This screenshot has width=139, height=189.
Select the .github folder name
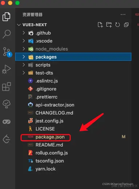(43, 33)
